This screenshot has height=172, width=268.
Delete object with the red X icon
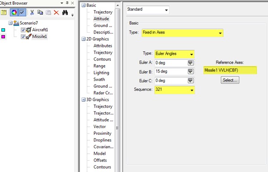[x=56, y=13]
